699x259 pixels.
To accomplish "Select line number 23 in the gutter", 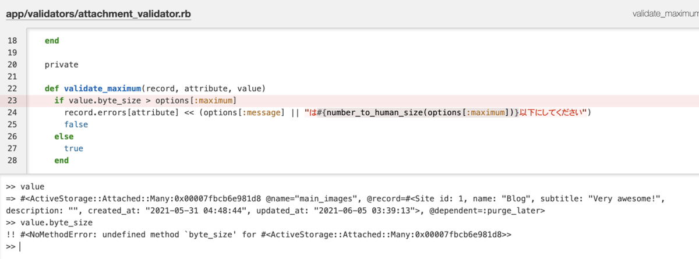I will click(13, 101).
